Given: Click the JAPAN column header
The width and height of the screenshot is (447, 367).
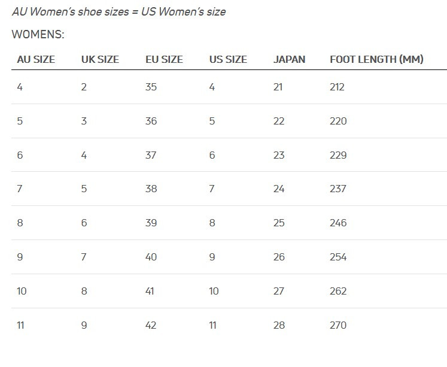Looking at the screenshot, I should tap(289, 59).
